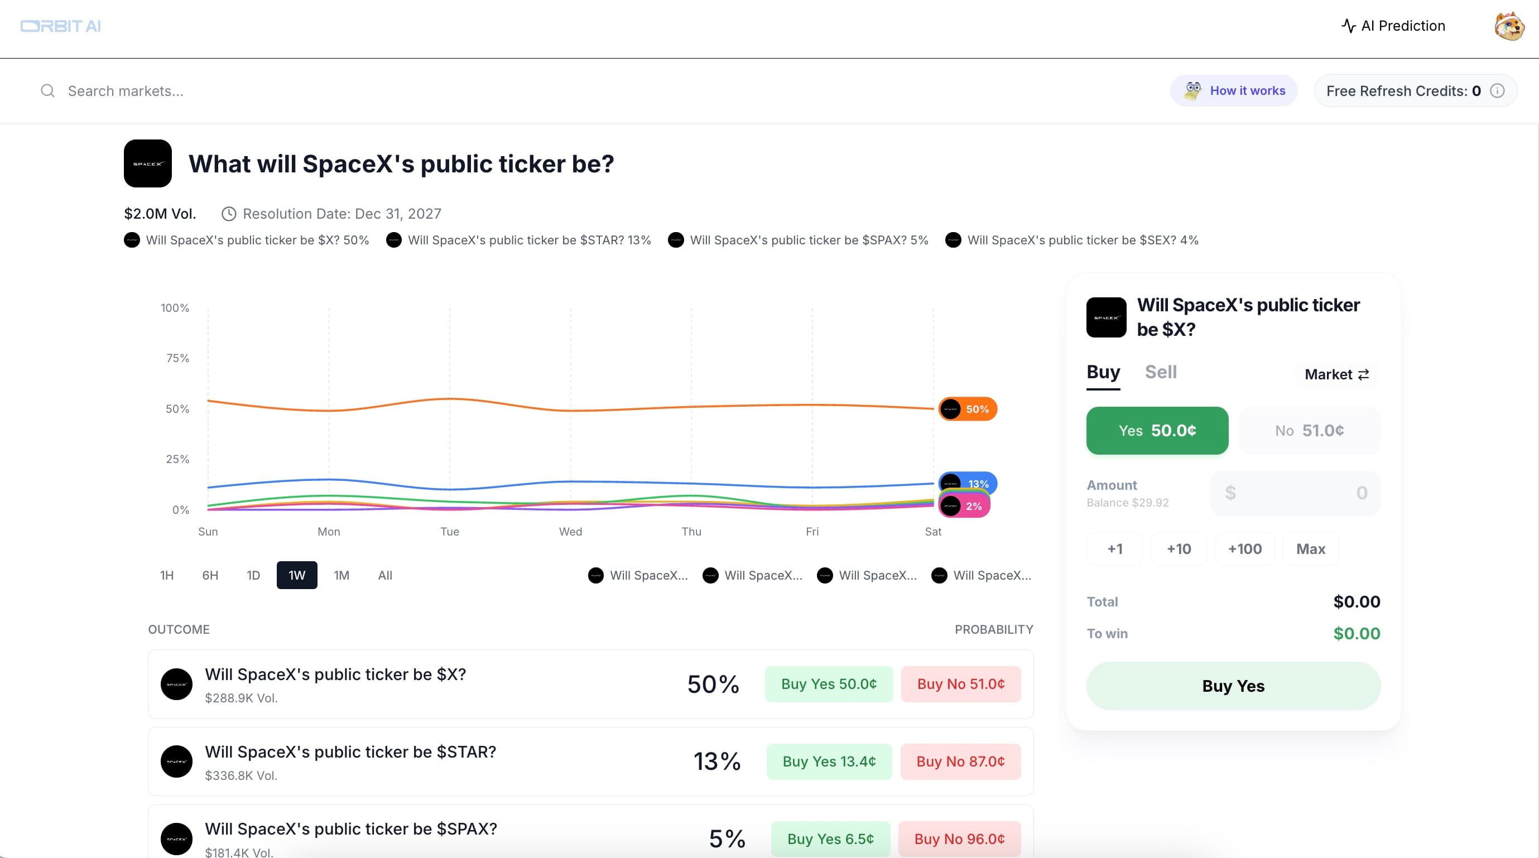
Task: Click the SpaceX logo beside market title
Action: coord(147,163)
